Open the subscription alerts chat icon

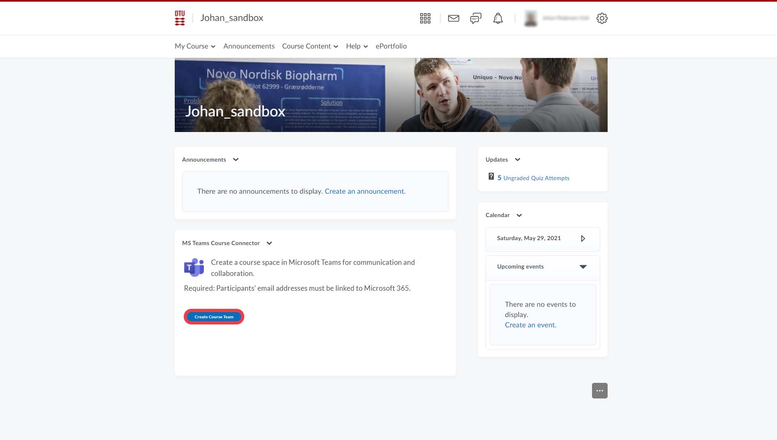[x=476, y=18]
